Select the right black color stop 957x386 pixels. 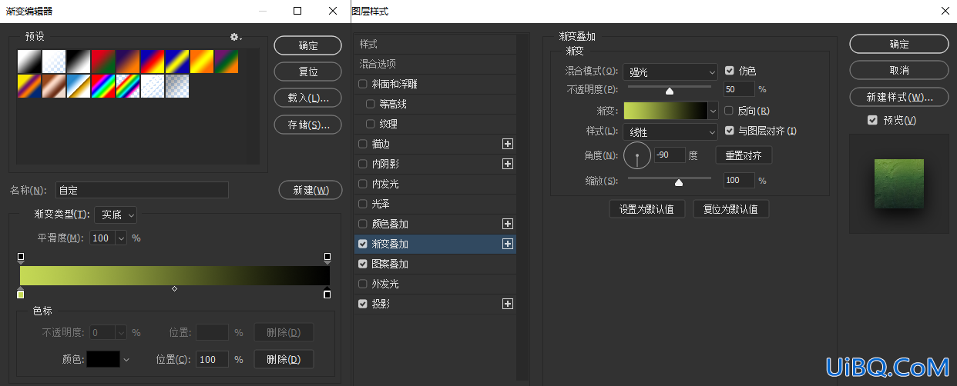tap(327, 293)
